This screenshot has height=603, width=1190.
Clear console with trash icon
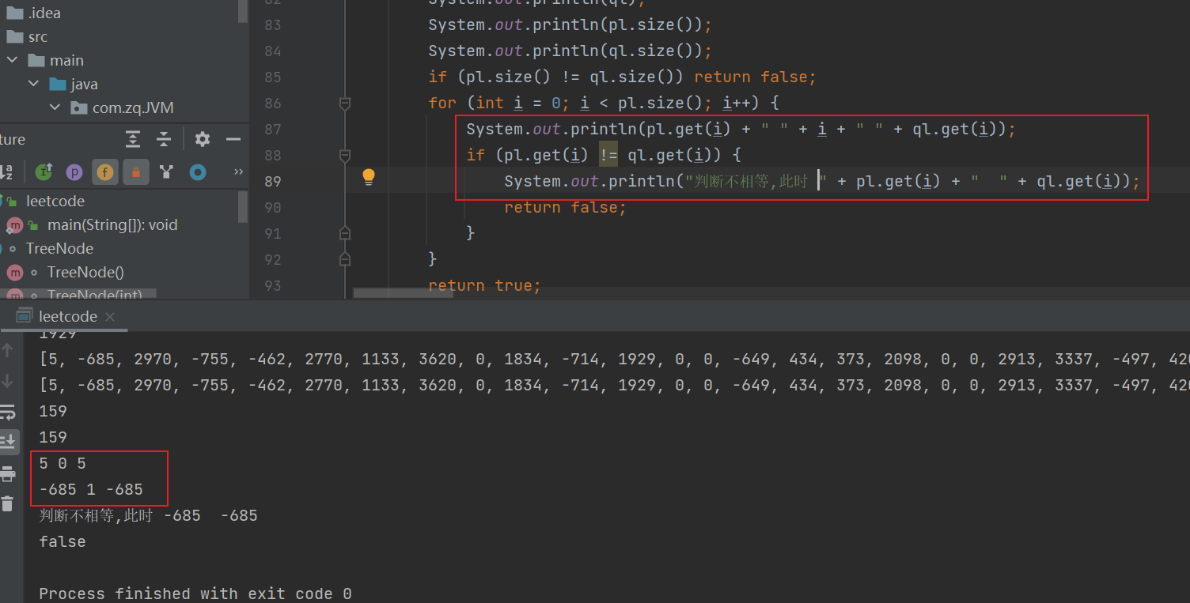[x=8, y=503]
